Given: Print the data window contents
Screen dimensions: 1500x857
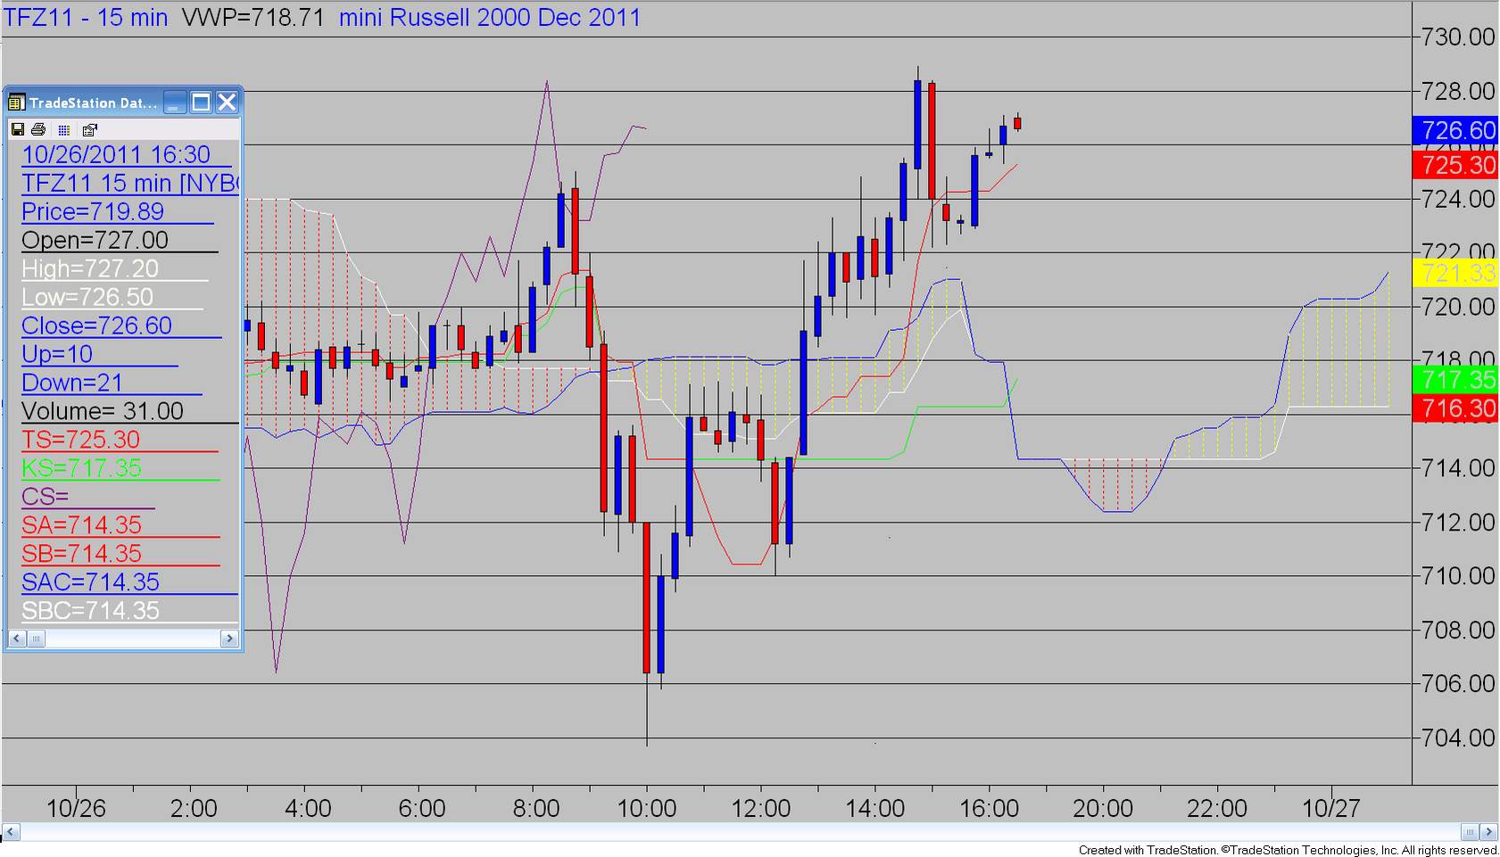Looking at the screenshot, I should click(38, 129).
